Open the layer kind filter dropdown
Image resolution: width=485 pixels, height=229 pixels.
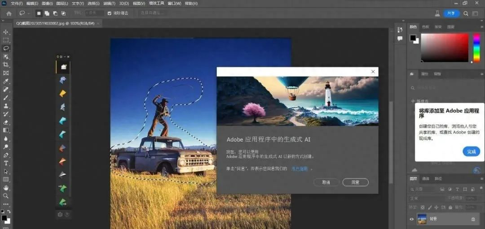[423, 189]
